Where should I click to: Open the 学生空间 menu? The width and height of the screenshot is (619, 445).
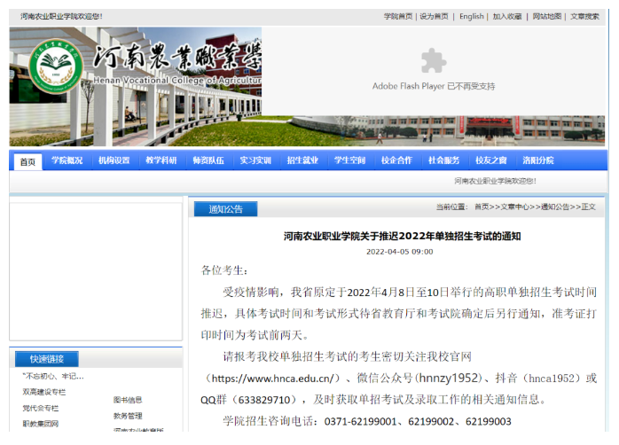tap(349, 160)
